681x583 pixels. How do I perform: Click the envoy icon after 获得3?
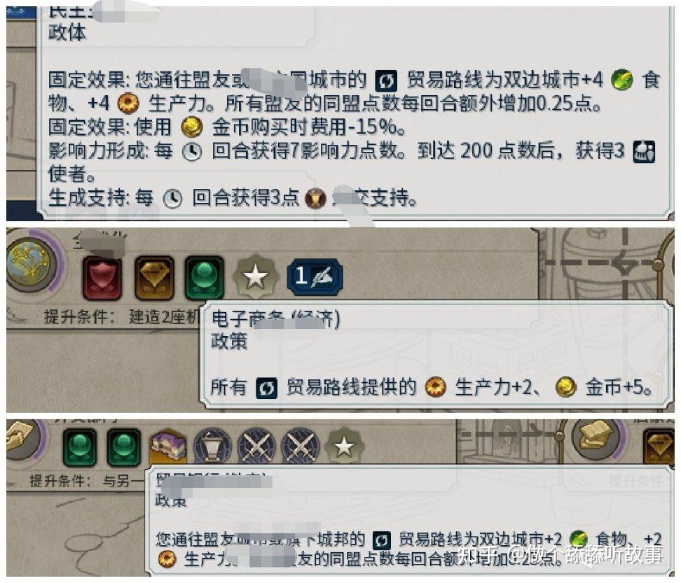pyautogui.click(x=644, y=151)
